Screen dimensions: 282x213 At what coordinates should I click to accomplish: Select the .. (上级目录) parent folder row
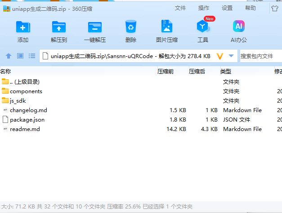tap(141, 82)
